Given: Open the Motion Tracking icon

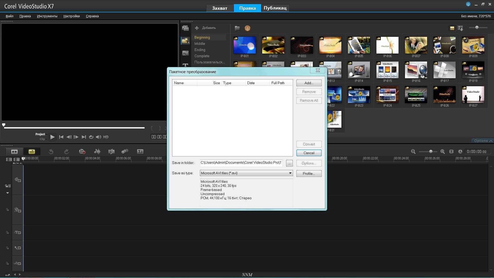Looking at the screenshot, I should [x=125, y=152].
